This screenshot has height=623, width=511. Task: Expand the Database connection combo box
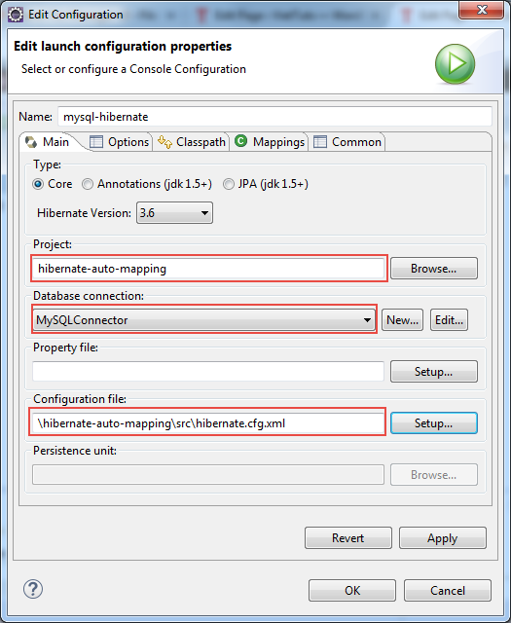[204, 319]
